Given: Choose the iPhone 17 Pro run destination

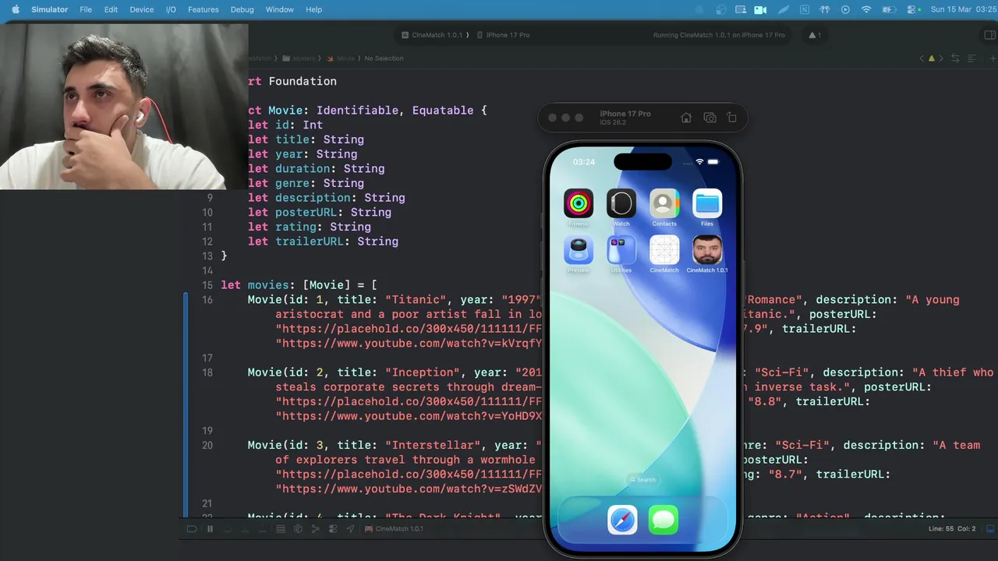Looking at the screenshot, I should click(503, 35).
